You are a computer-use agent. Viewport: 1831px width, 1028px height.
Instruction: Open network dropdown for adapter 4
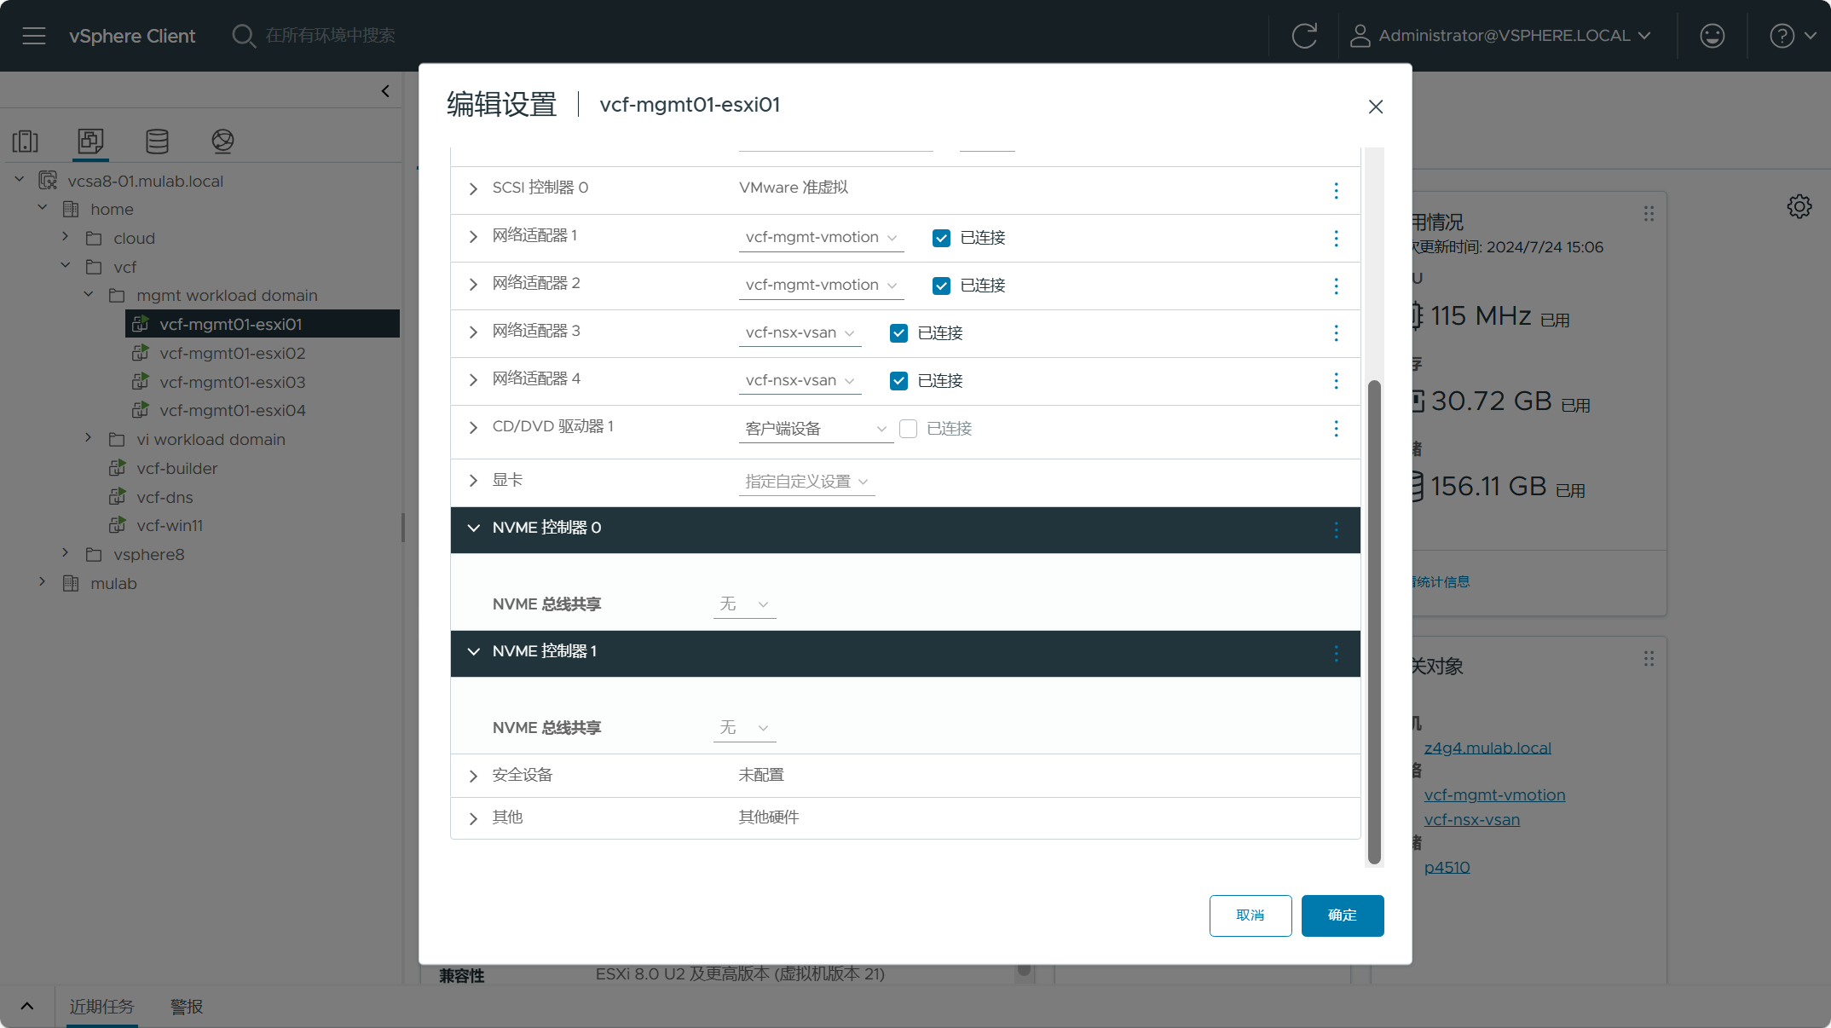click(x=800, y=381)
